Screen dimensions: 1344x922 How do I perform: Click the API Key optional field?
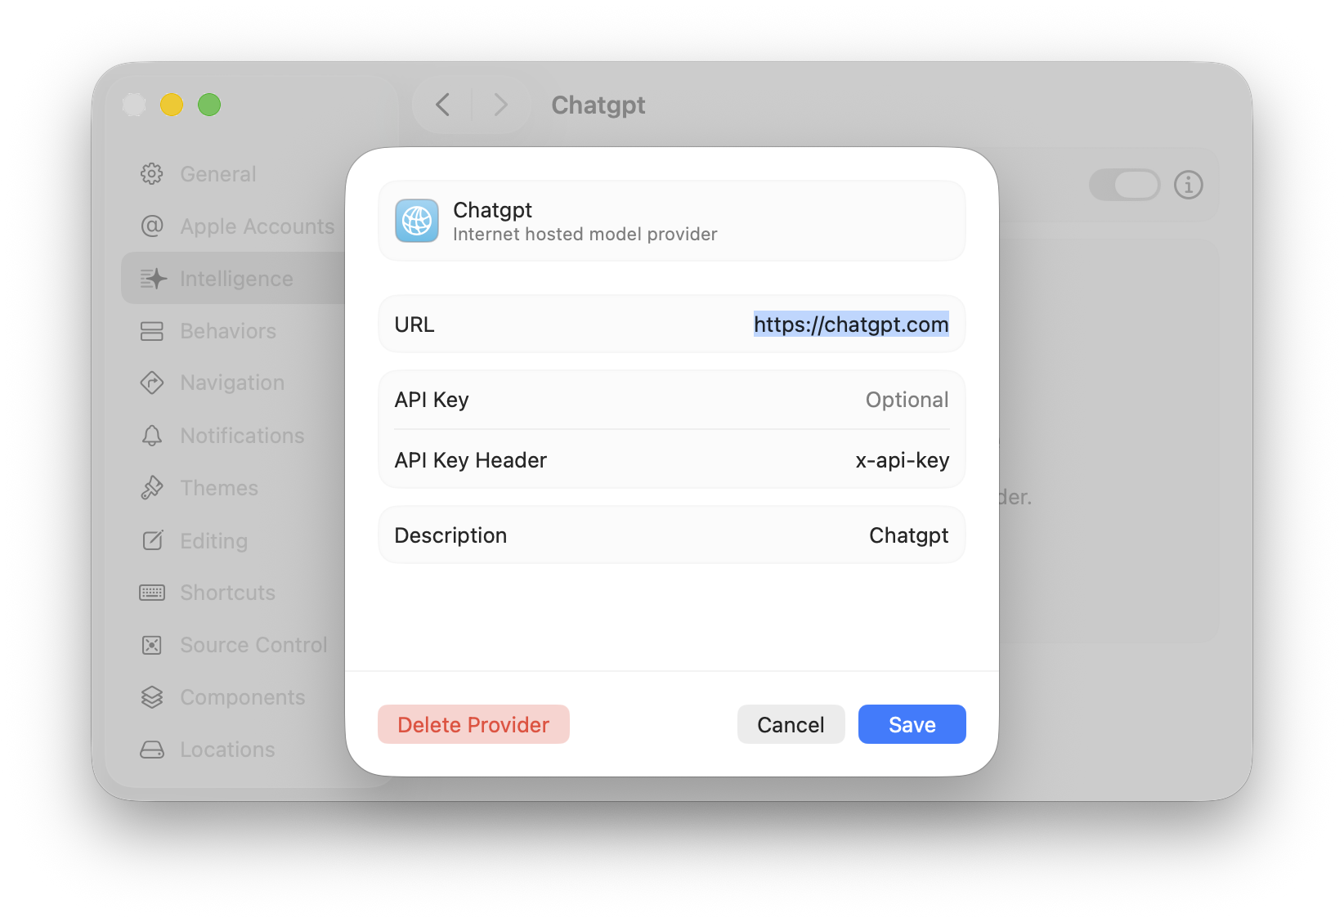[907, 400]
